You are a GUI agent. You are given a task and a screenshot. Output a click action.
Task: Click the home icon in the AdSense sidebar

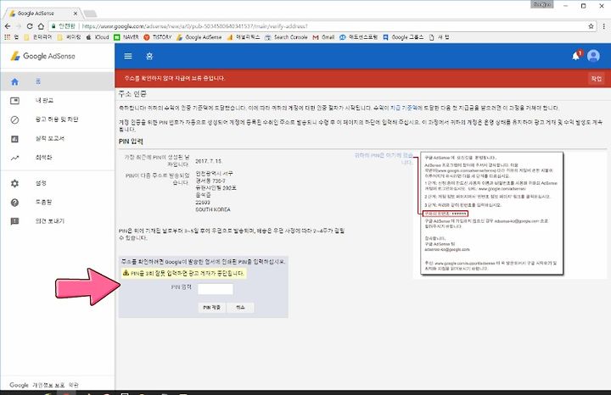pos(14,81)
